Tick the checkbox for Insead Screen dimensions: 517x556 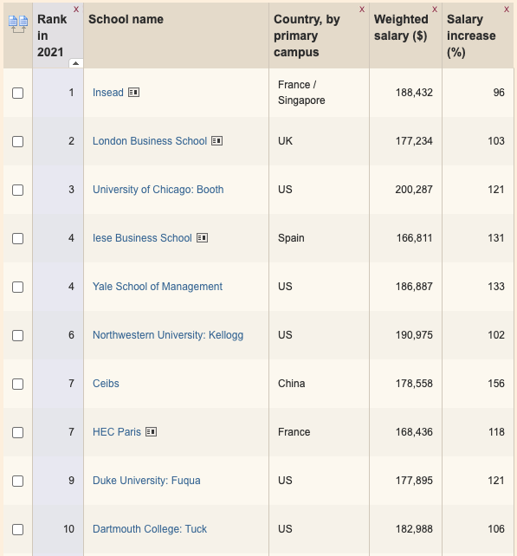(17, 94)
